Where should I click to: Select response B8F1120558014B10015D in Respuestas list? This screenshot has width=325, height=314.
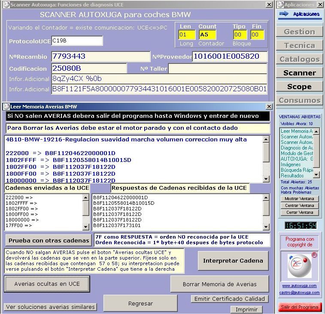click(124, 203)
